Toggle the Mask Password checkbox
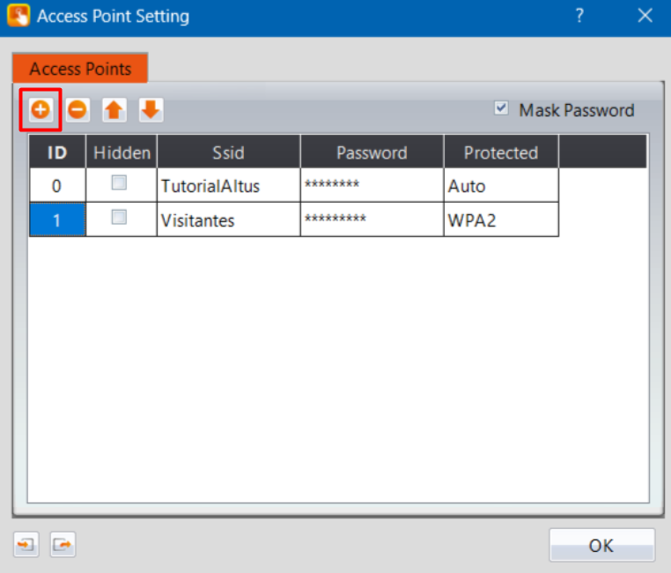Image resolution: width=671 pixels, height=573 pixels. [502, 108]
